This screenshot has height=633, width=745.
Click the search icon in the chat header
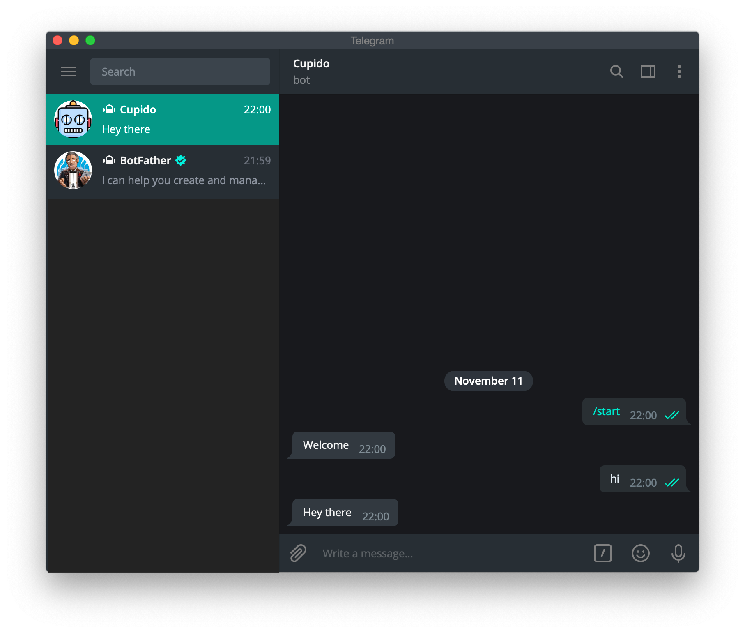pyautogui.click(x=617, y=72)
